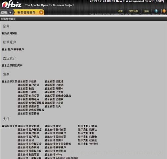Click 显示发票 利息
167x159 pixels.
click(x=26, y=88)
